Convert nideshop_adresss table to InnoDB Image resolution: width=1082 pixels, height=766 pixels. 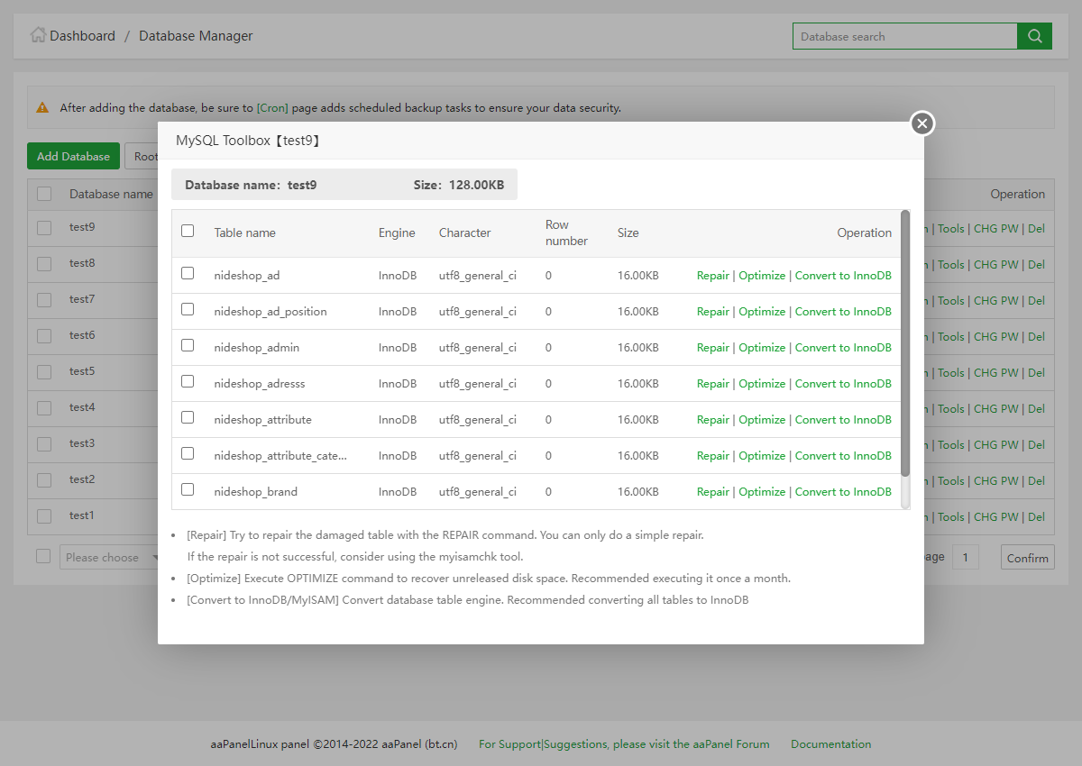point(843,384)
